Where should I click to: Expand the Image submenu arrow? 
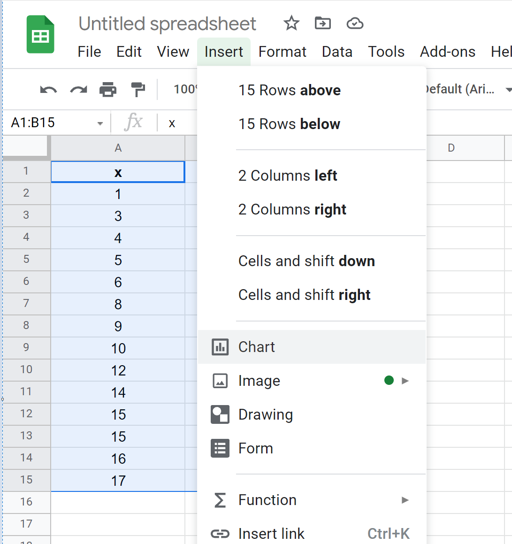pos(405,381)
